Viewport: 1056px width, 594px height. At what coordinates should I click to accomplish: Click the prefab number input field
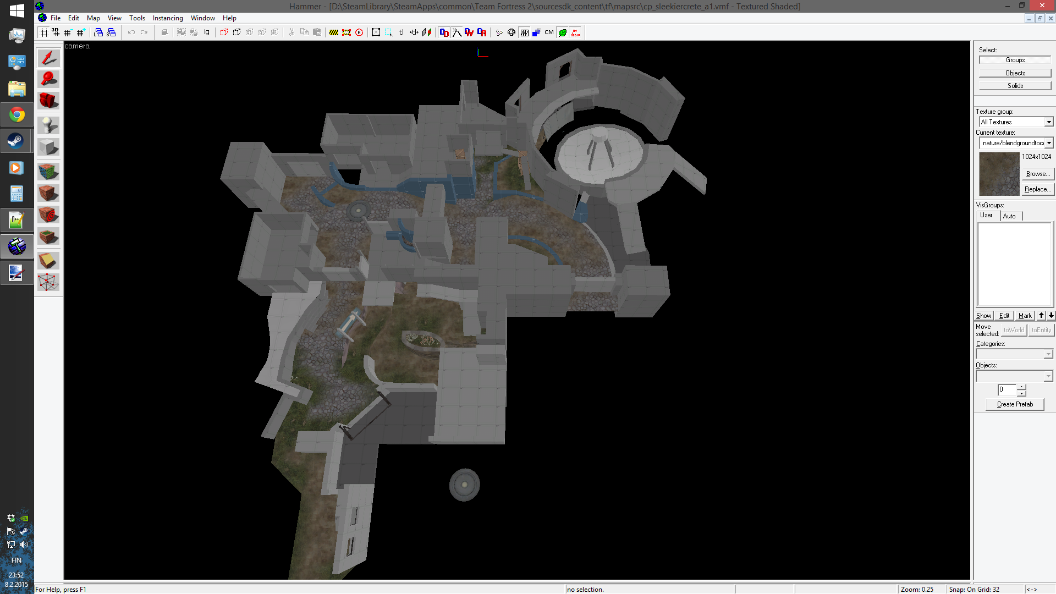click(x=1007, y=390)
